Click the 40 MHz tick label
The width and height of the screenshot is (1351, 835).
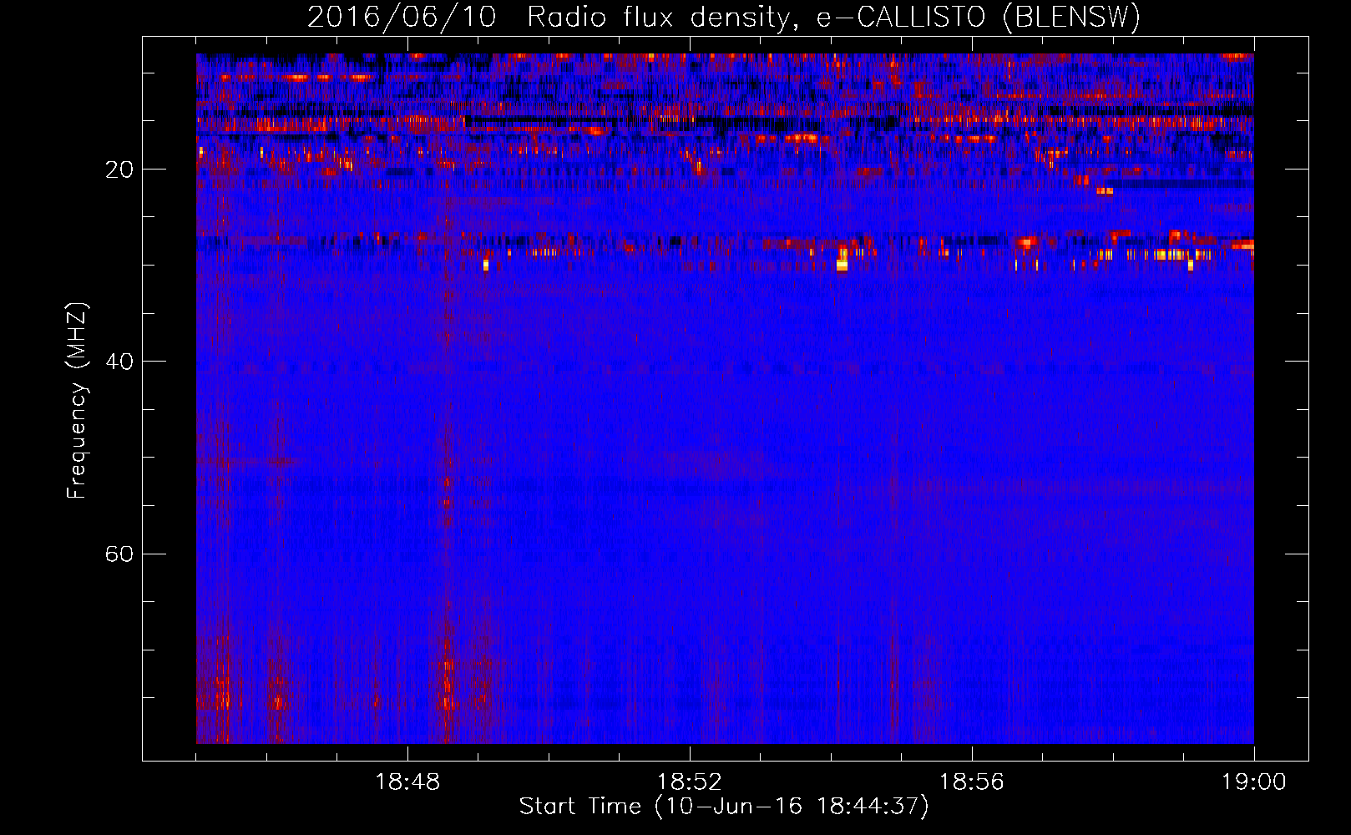coord(119,362)
